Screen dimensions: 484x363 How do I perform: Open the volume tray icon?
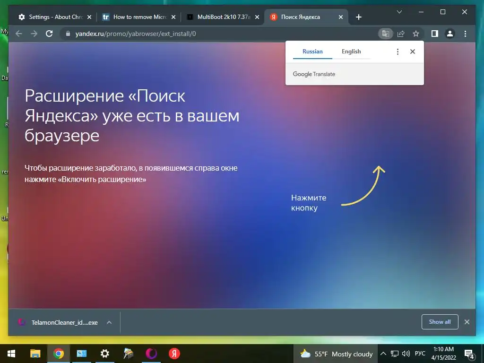pos(406,354)
